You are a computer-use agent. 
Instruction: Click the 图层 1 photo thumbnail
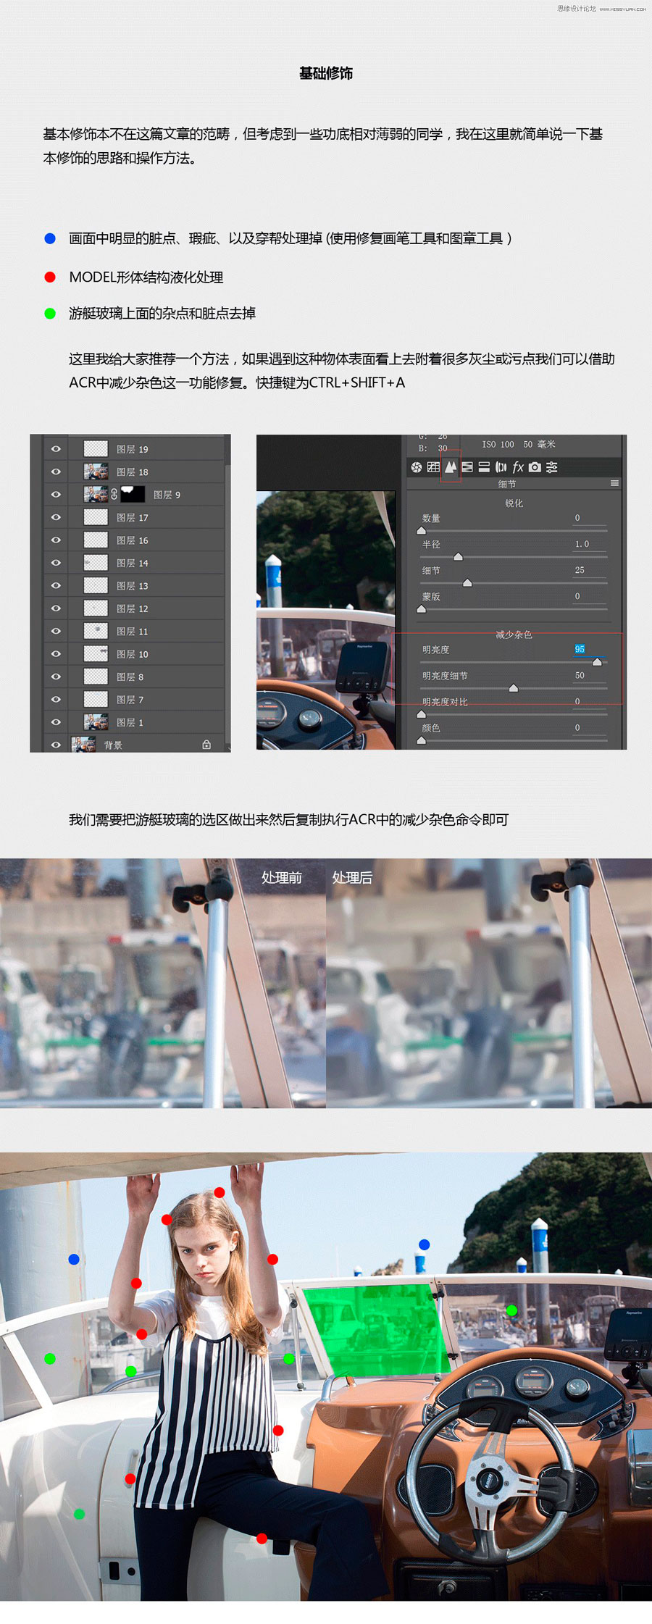click(x=96, y=722)
